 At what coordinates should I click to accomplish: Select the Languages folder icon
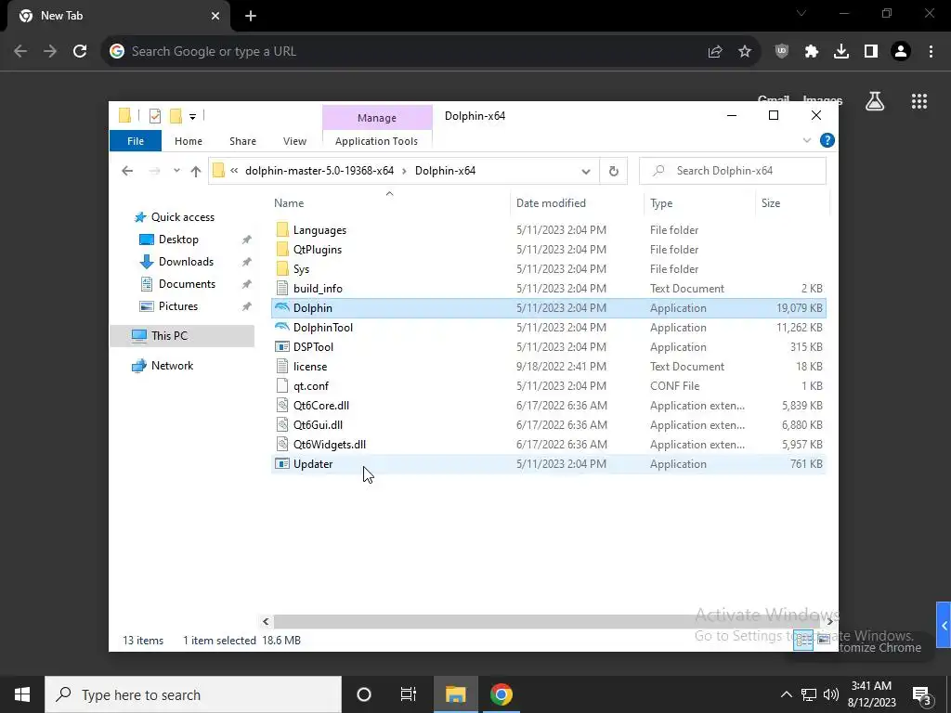[x=282, y=230]
